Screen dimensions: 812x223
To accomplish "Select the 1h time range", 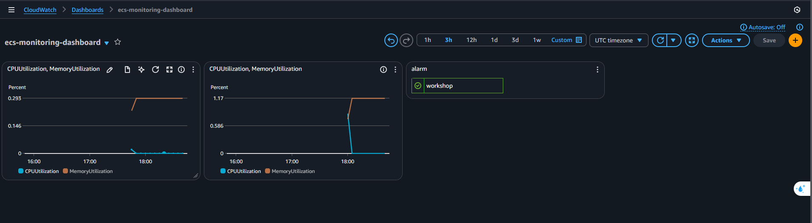I will pyautogui.click(x=428, y=40).
